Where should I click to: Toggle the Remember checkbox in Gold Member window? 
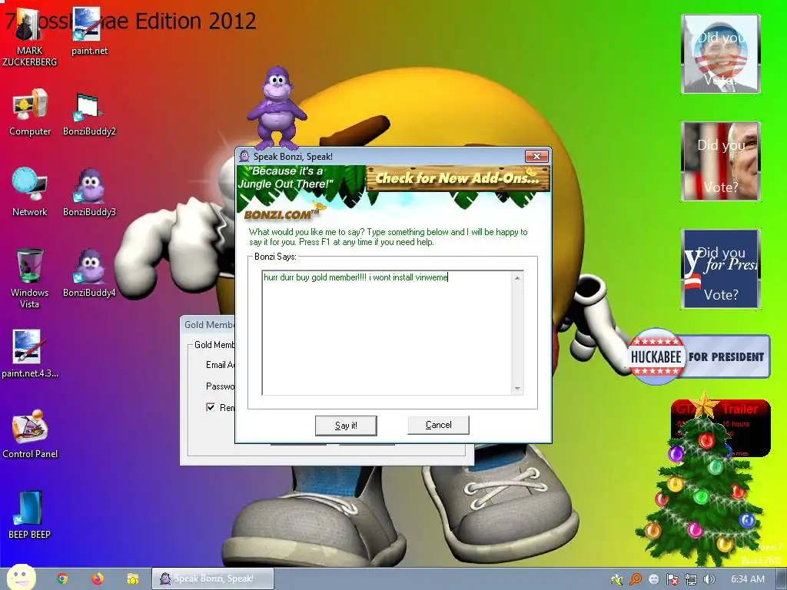(x=211, y=407)
